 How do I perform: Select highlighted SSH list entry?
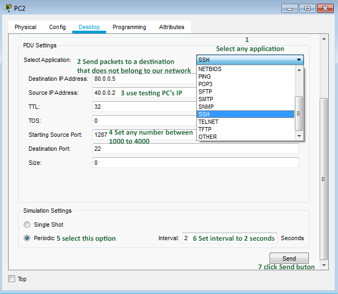click(x=245, y=114)
